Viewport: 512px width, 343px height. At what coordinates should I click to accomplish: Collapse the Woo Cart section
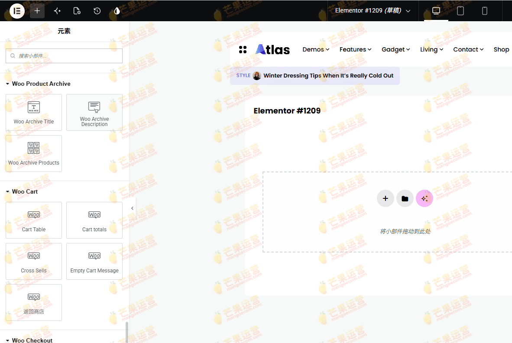pyautogui.click(x=22, y=191)
